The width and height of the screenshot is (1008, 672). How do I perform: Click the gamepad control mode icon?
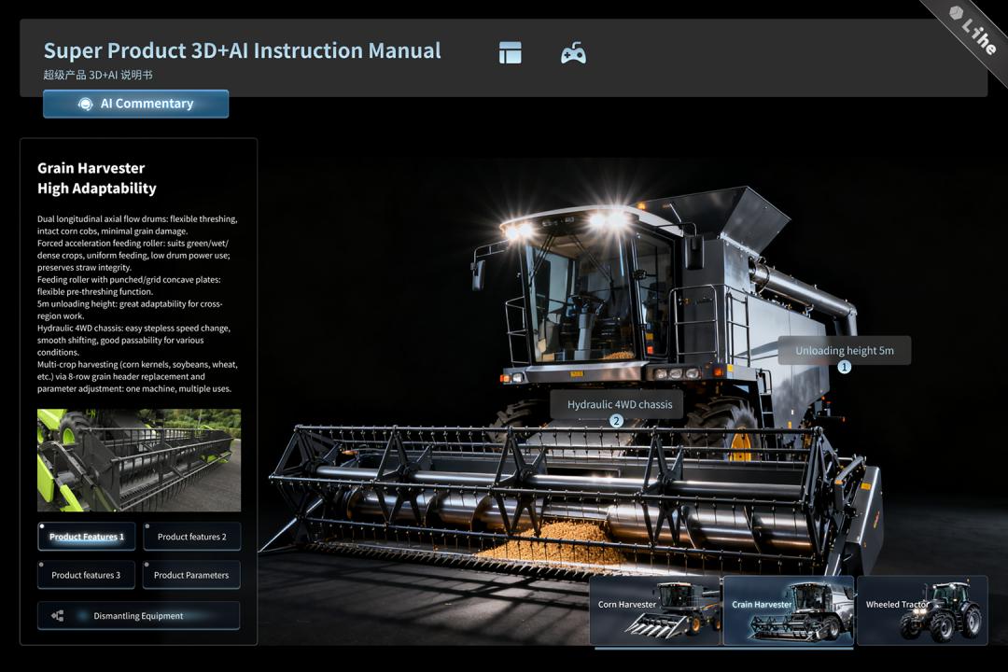coord(573,53)
